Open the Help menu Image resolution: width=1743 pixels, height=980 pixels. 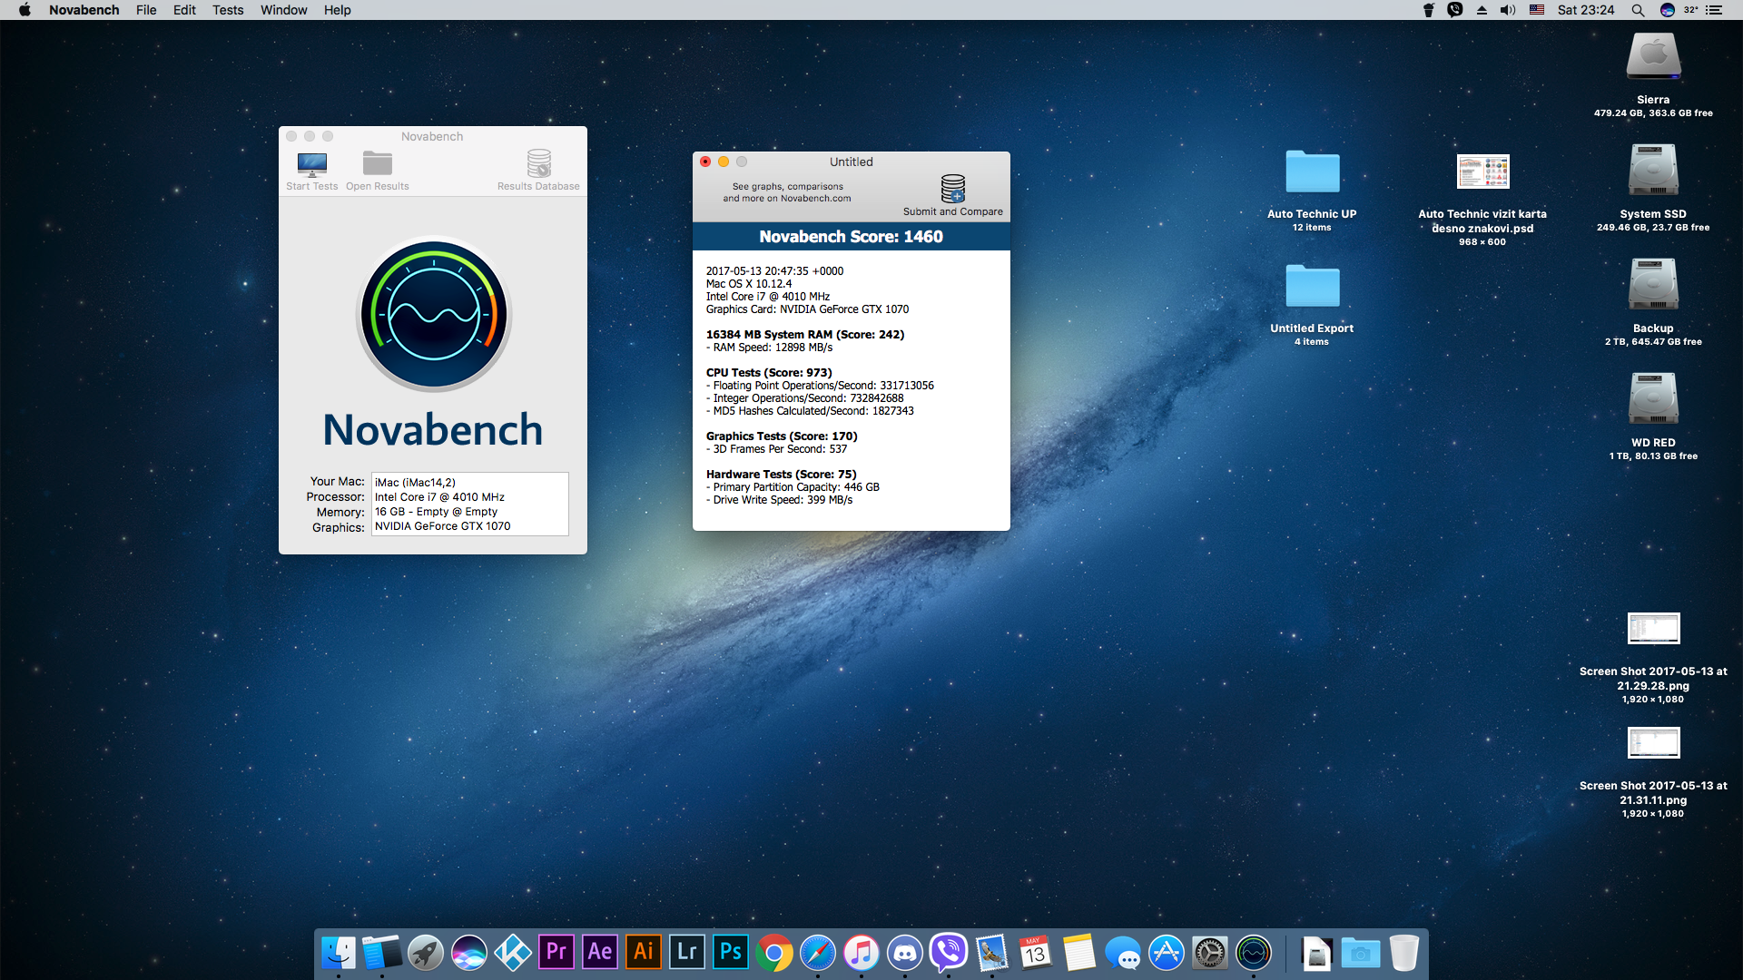click(337, 10)
